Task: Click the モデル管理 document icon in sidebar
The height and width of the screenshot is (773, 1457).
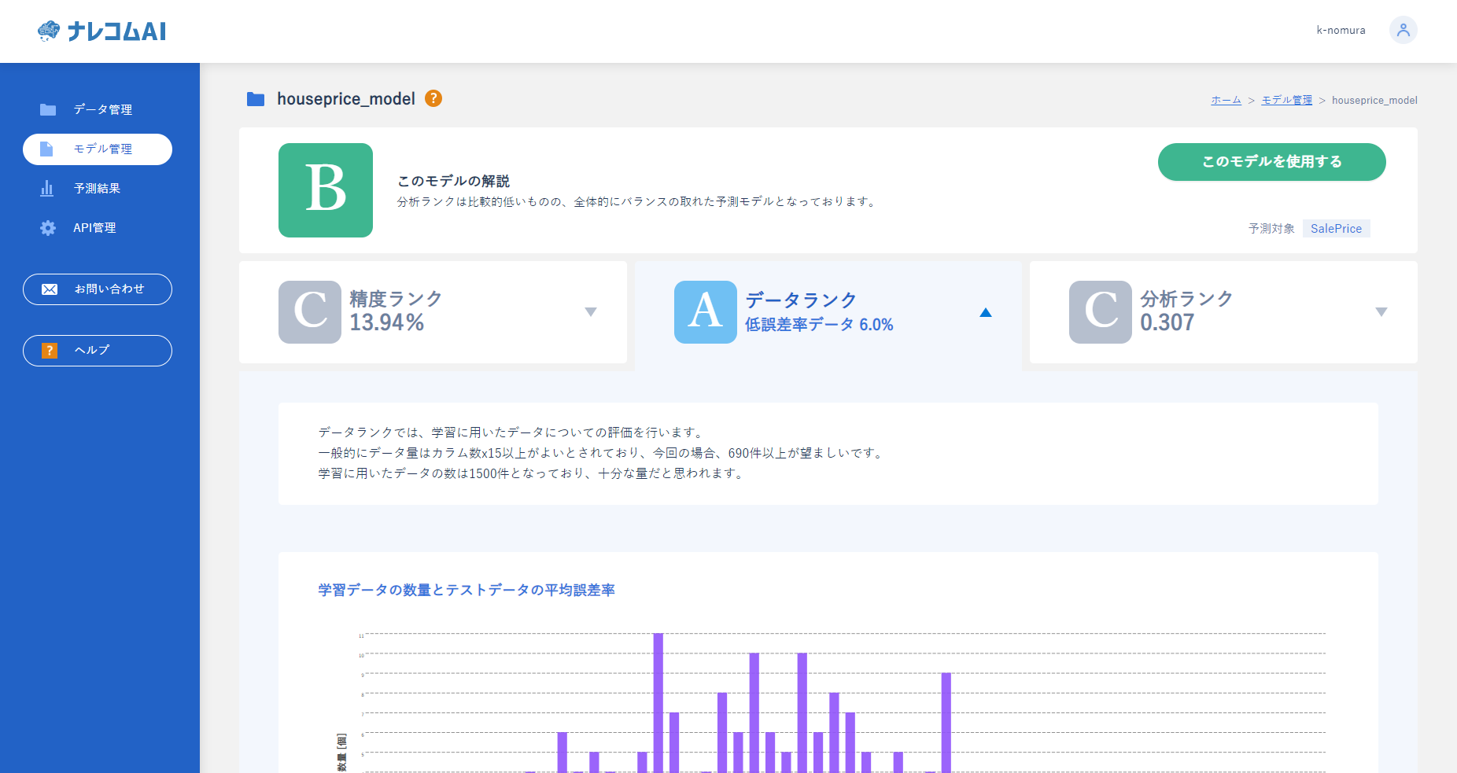Action: click(46, 149)
